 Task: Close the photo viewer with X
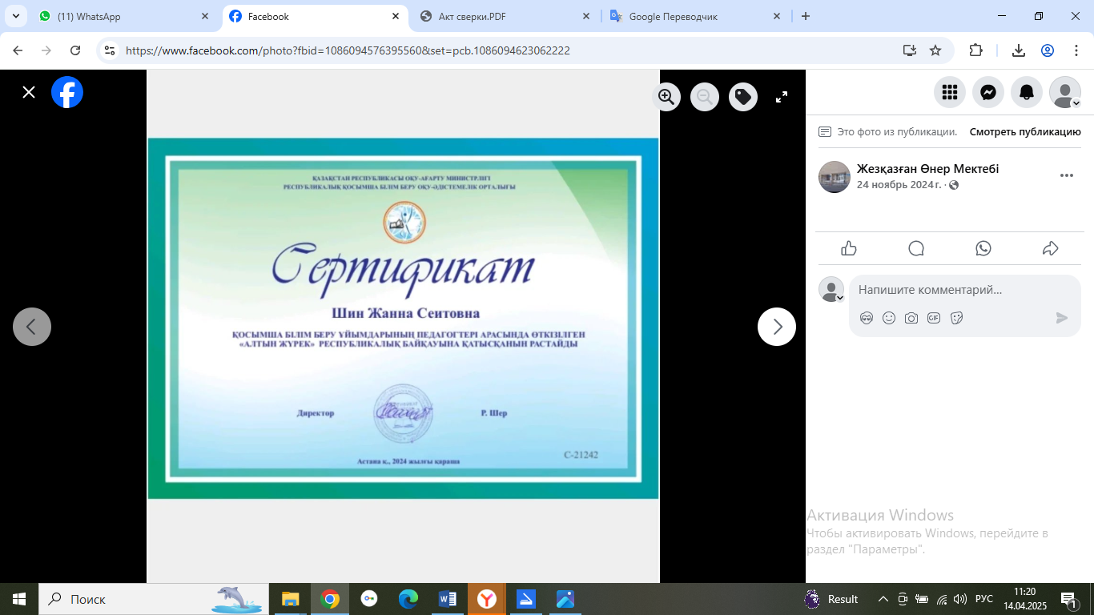tap(29, 92)
